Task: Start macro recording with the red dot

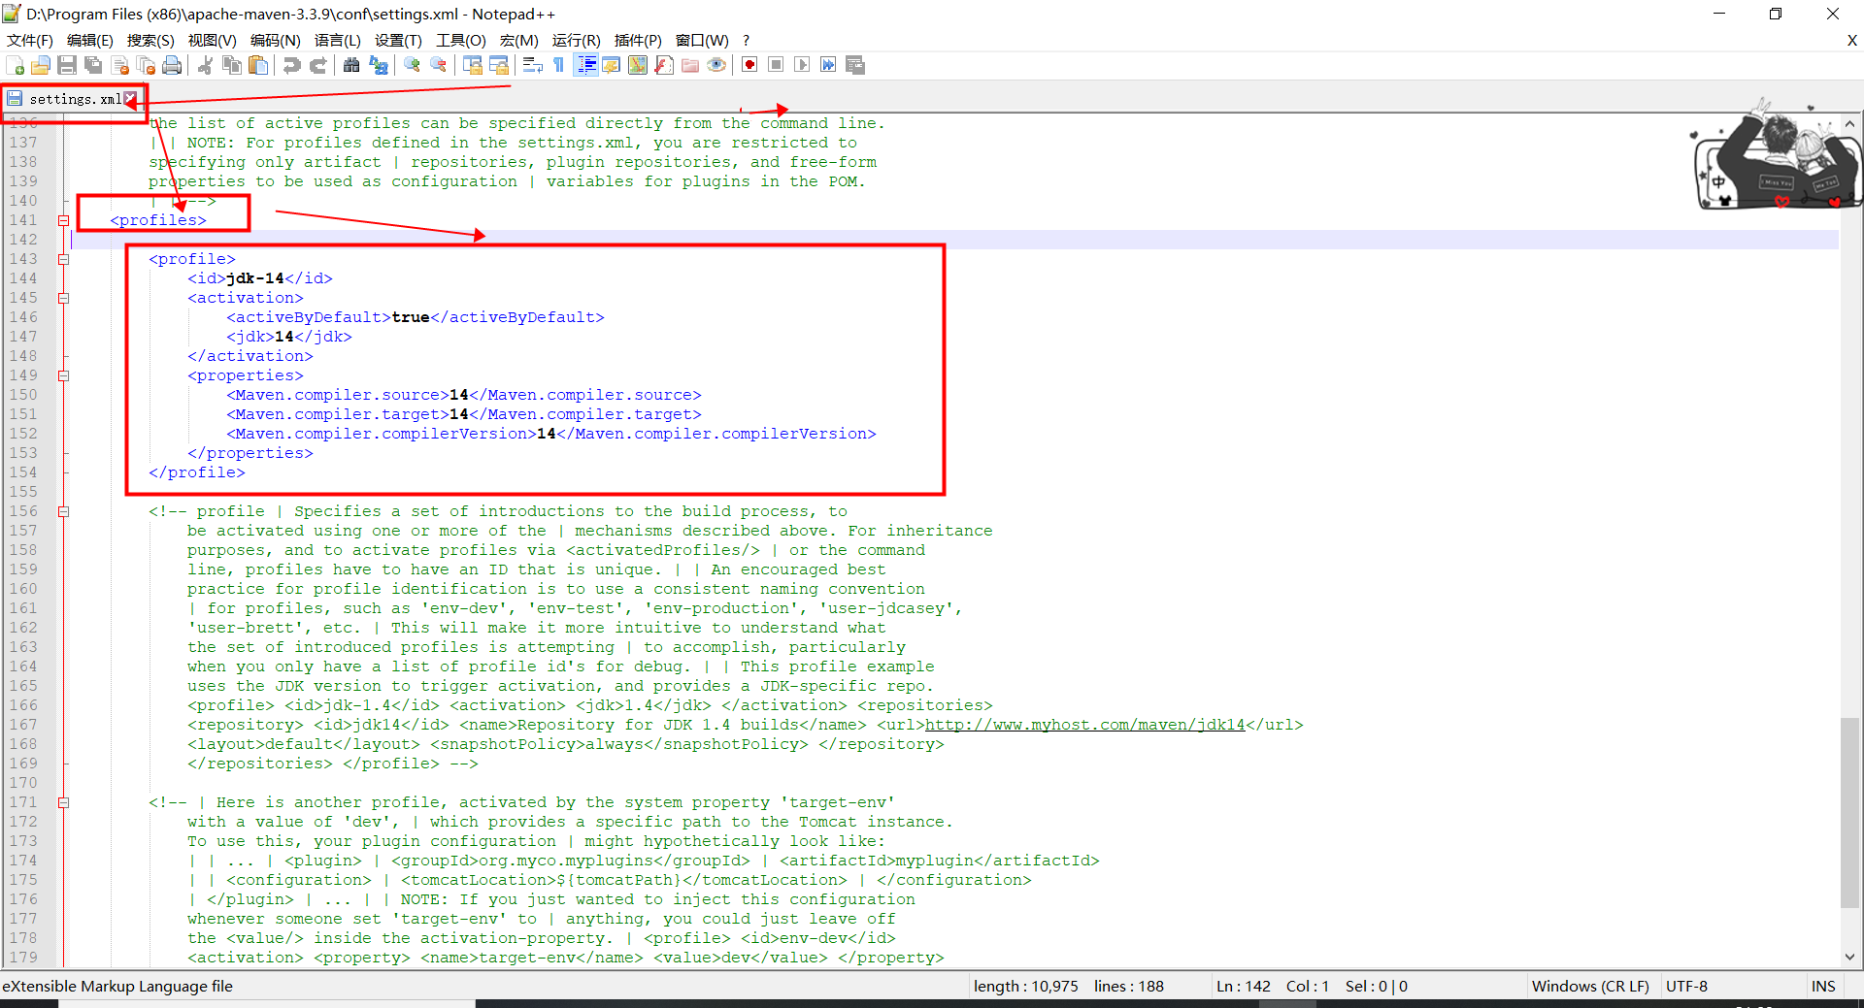Action: point(749,65)
